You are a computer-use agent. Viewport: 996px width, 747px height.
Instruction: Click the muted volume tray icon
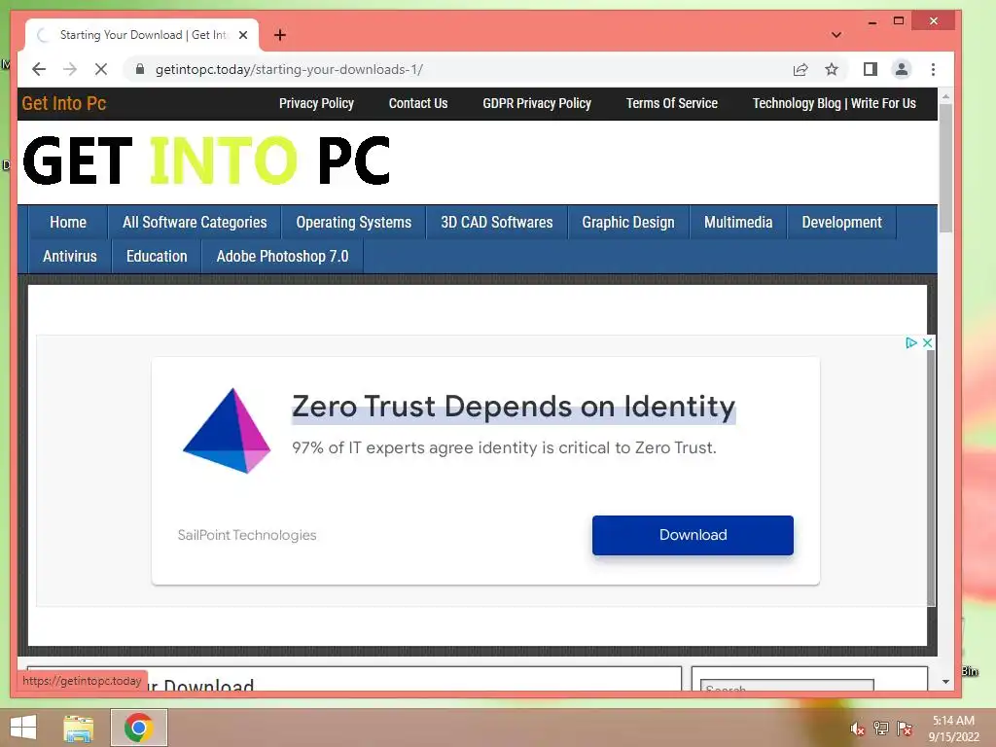click(857, 729)
